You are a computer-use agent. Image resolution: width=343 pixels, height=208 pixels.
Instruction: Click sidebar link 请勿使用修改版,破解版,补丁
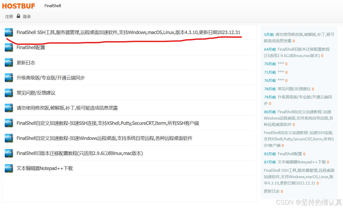point(299,37)
